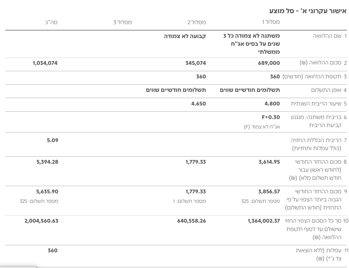Click the "קבועה לא צמודה" loan name cell
Viewport: 349px width, 268px height.
pyautogui.click(x=185, y=36)
